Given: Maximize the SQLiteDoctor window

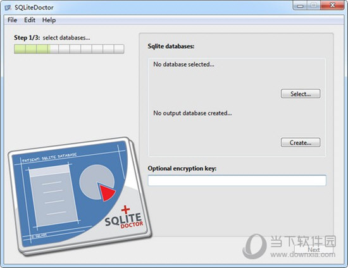Looking at the screenshot, I should coord(313,6).
